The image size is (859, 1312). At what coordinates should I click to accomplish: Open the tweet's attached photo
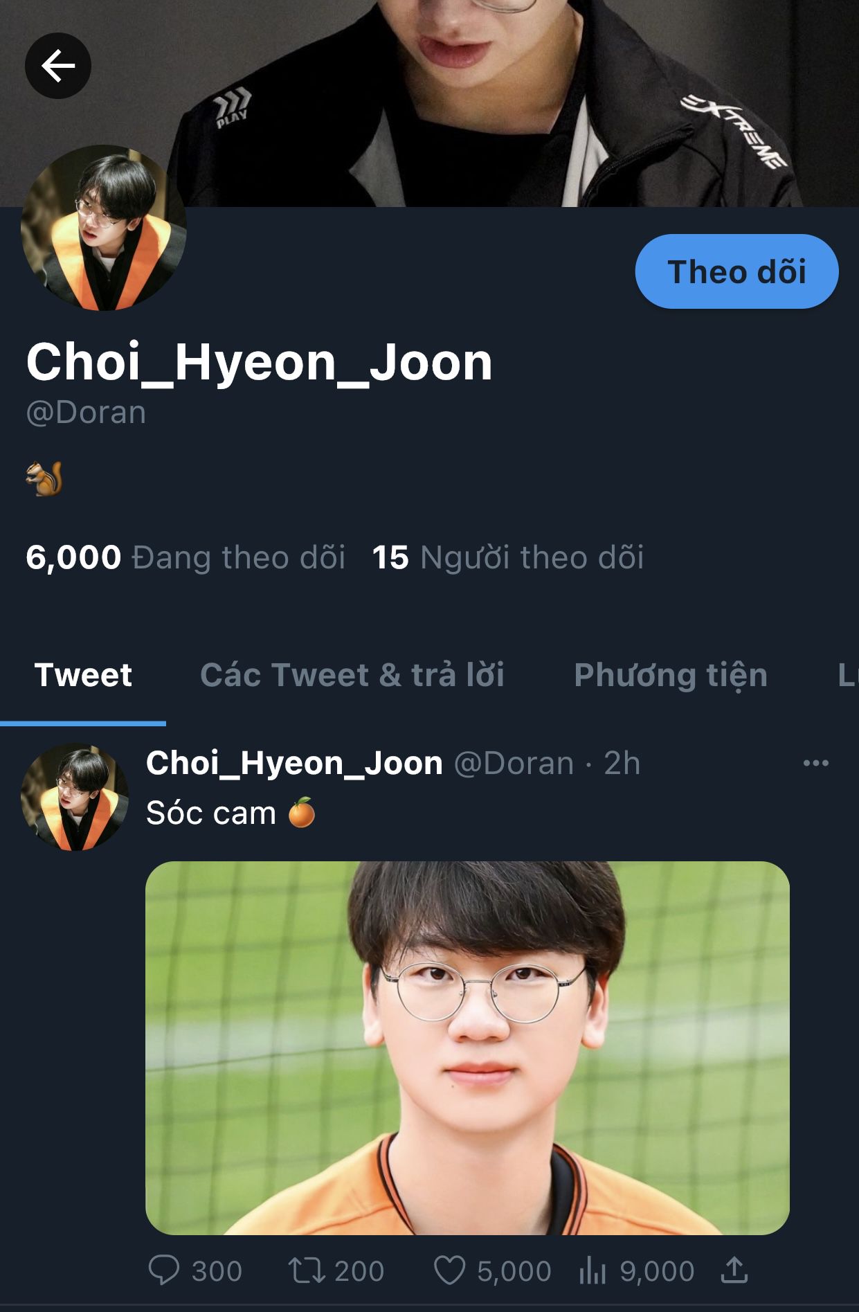pyautogui.click(x=467, y=1048)
